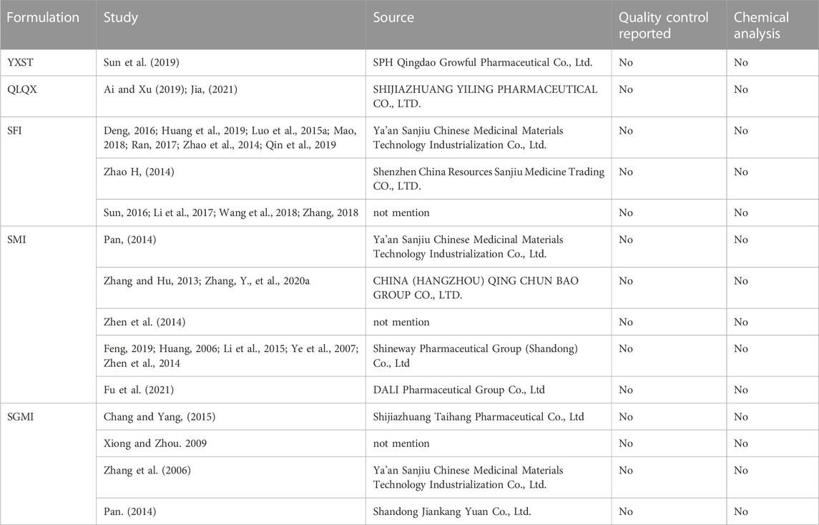819x525 pixels.
Task: Click the study "Zhen et al. (2014)"
Action: tap(144, 322)
